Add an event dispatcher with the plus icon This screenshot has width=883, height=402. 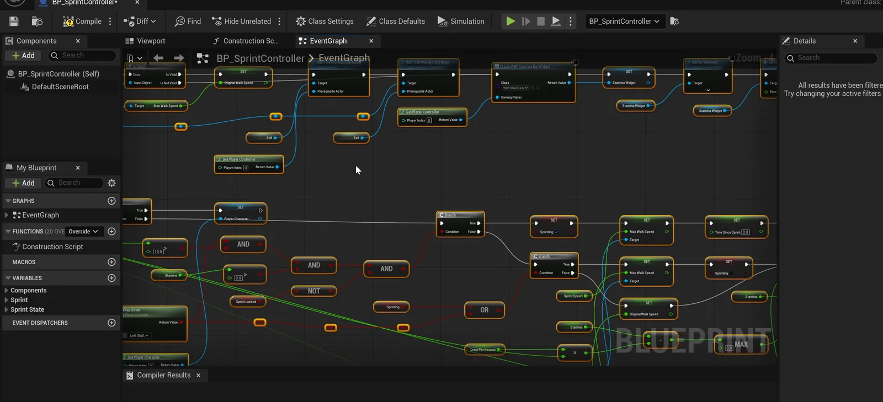click(111, 323)
